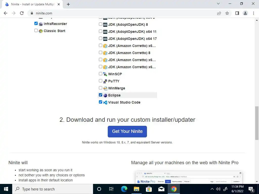The width and height of the screenshot is (259, 194).
Task: Uncheck the Visual Studio Code checkbox
Action: 100,102
